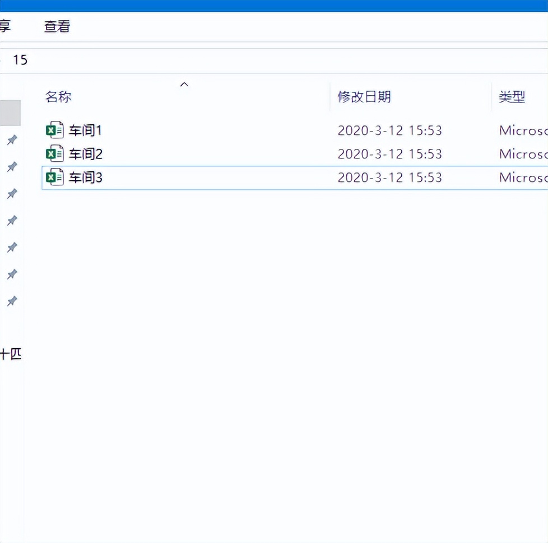Open the 查看 ribbon tab

click(x=57, y=26)
